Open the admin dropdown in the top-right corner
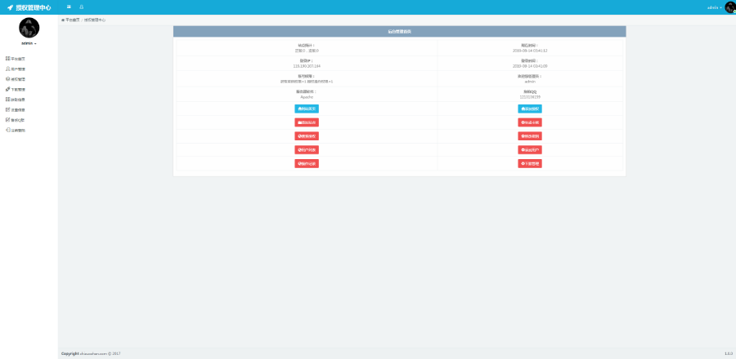 [715, 7]
